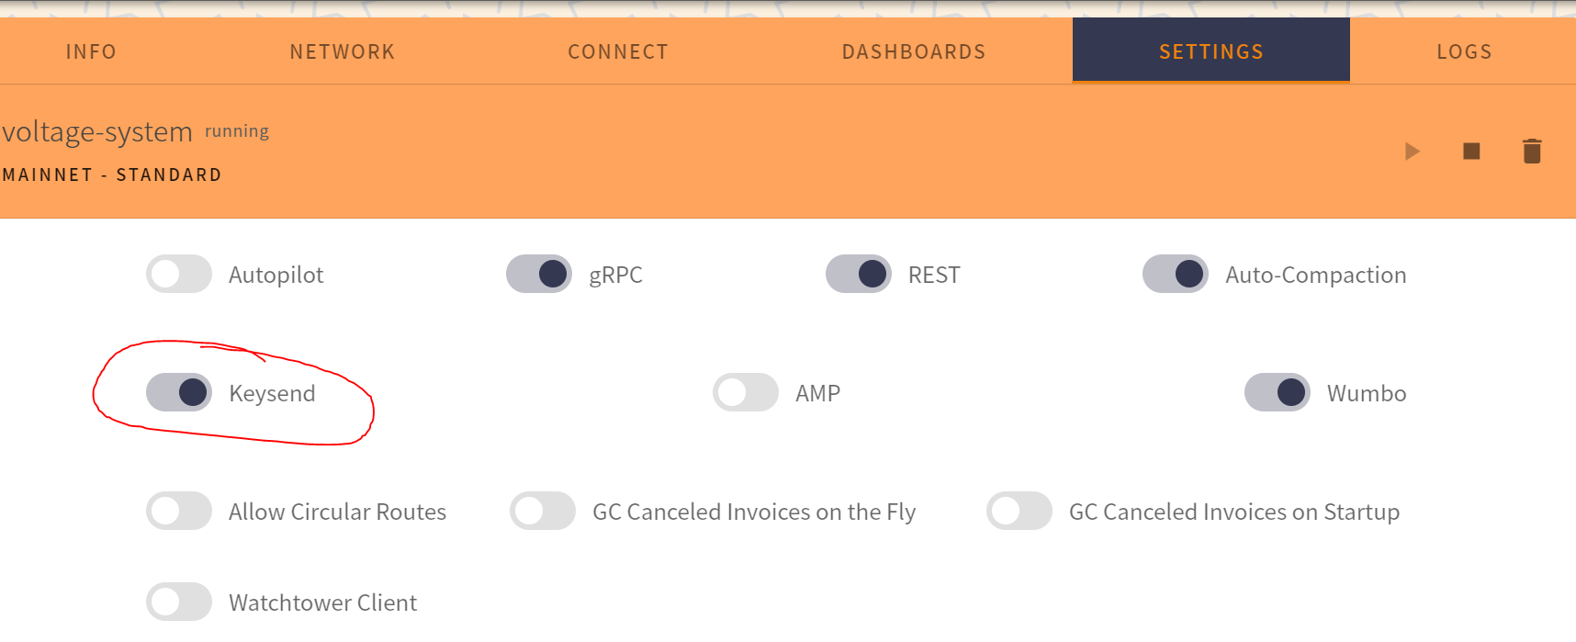Enable GC Canceled Invoices on Startup
The image size is (1576, 642).
point(1019,511)
